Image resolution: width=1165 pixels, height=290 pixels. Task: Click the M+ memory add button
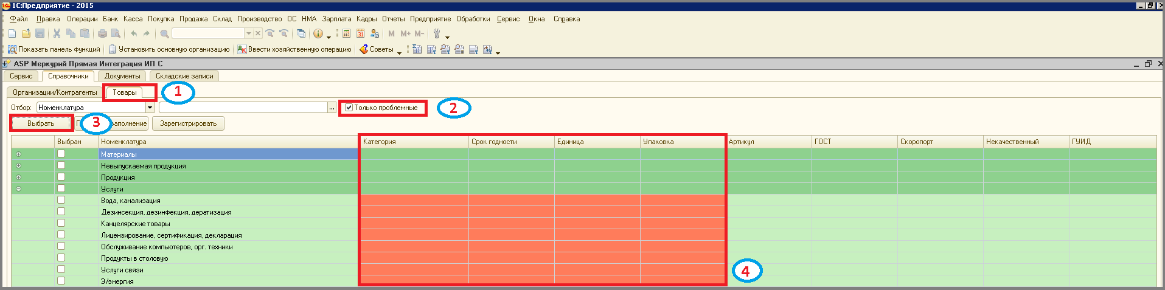click(x=405, y=33)
